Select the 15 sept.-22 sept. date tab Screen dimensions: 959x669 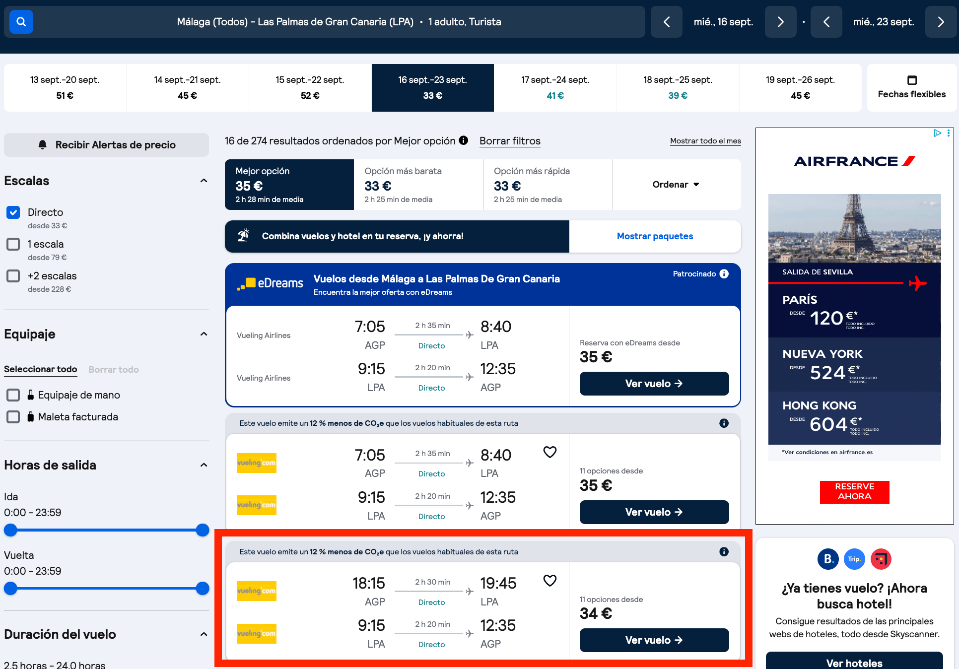[x=310, y=87]
